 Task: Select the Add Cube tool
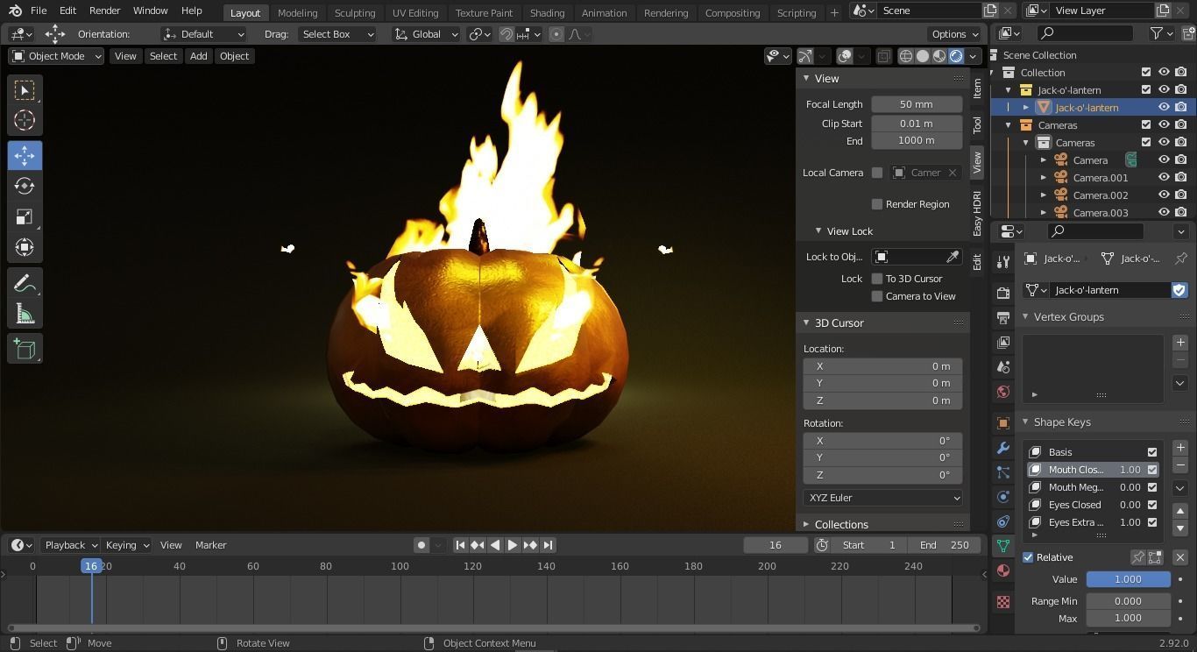click(x=25, y=349)
